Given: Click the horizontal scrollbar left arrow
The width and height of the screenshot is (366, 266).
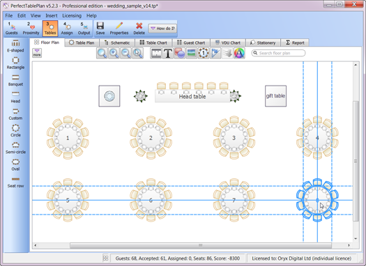Looking at the screenshot, I should (36, 245).
